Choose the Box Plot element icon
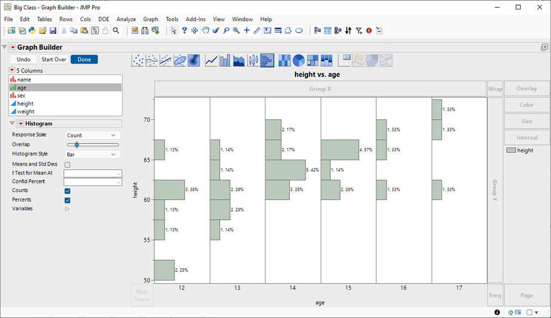Viewport: 551px width, 318px height. (x=253, y=60)
